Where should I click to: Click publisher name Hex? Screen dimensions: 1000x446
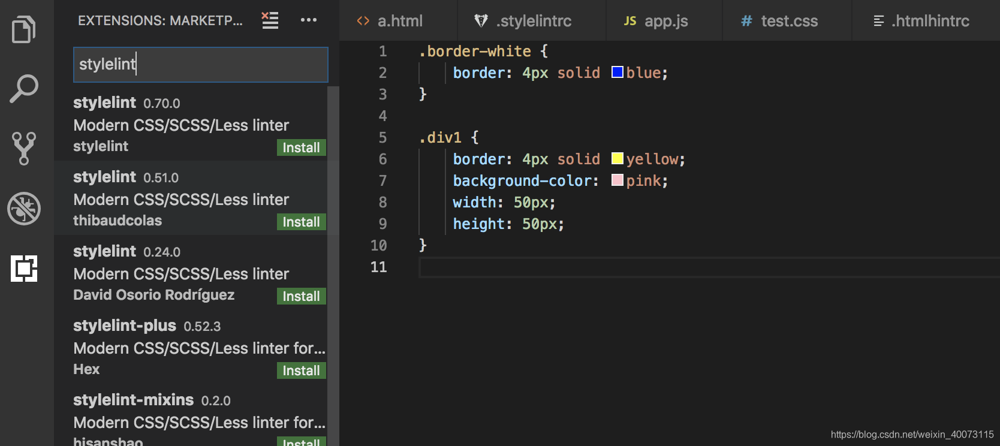86,369
